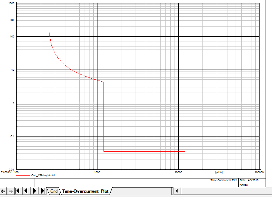The height and width of the screenshot is (197, 272).
Task: Click the forward navigation arrow
Action: [10, 191]
